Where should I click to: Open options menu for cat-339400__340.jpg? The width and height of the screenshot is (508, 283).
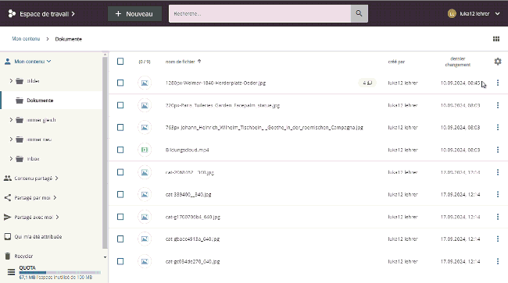(498, 194)
